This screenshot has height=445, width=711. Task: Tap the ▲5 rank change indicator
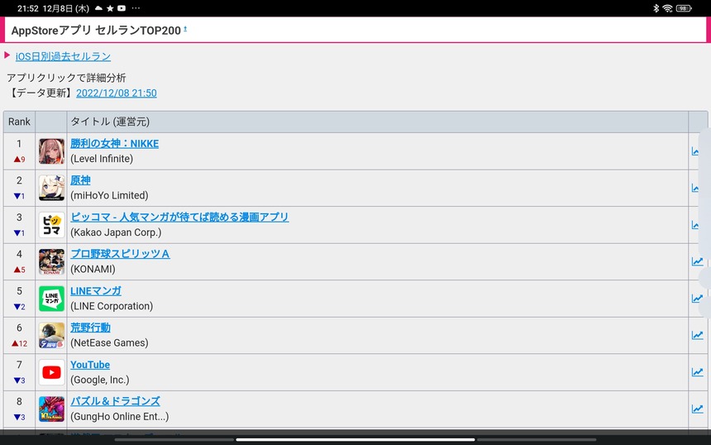point(19,270)
